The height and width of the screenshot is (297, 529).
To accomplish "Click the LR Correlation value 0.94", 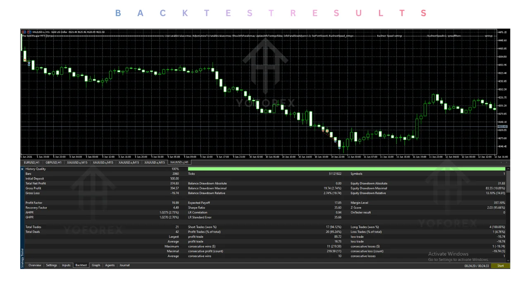I will point(338,212).
